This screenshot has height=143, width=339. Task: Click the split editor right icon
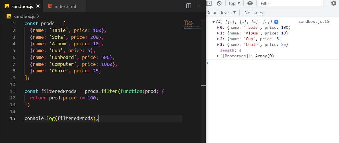coord(188,6)
